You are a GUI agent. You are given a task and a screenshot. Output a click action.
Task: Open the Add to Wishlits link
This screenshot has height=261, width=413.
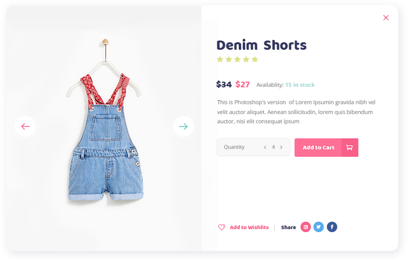tap(249, 227)
